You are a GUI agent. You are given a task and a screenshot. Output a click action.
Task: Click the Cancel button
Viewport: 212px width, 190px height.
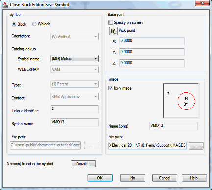tap(165, 178)
